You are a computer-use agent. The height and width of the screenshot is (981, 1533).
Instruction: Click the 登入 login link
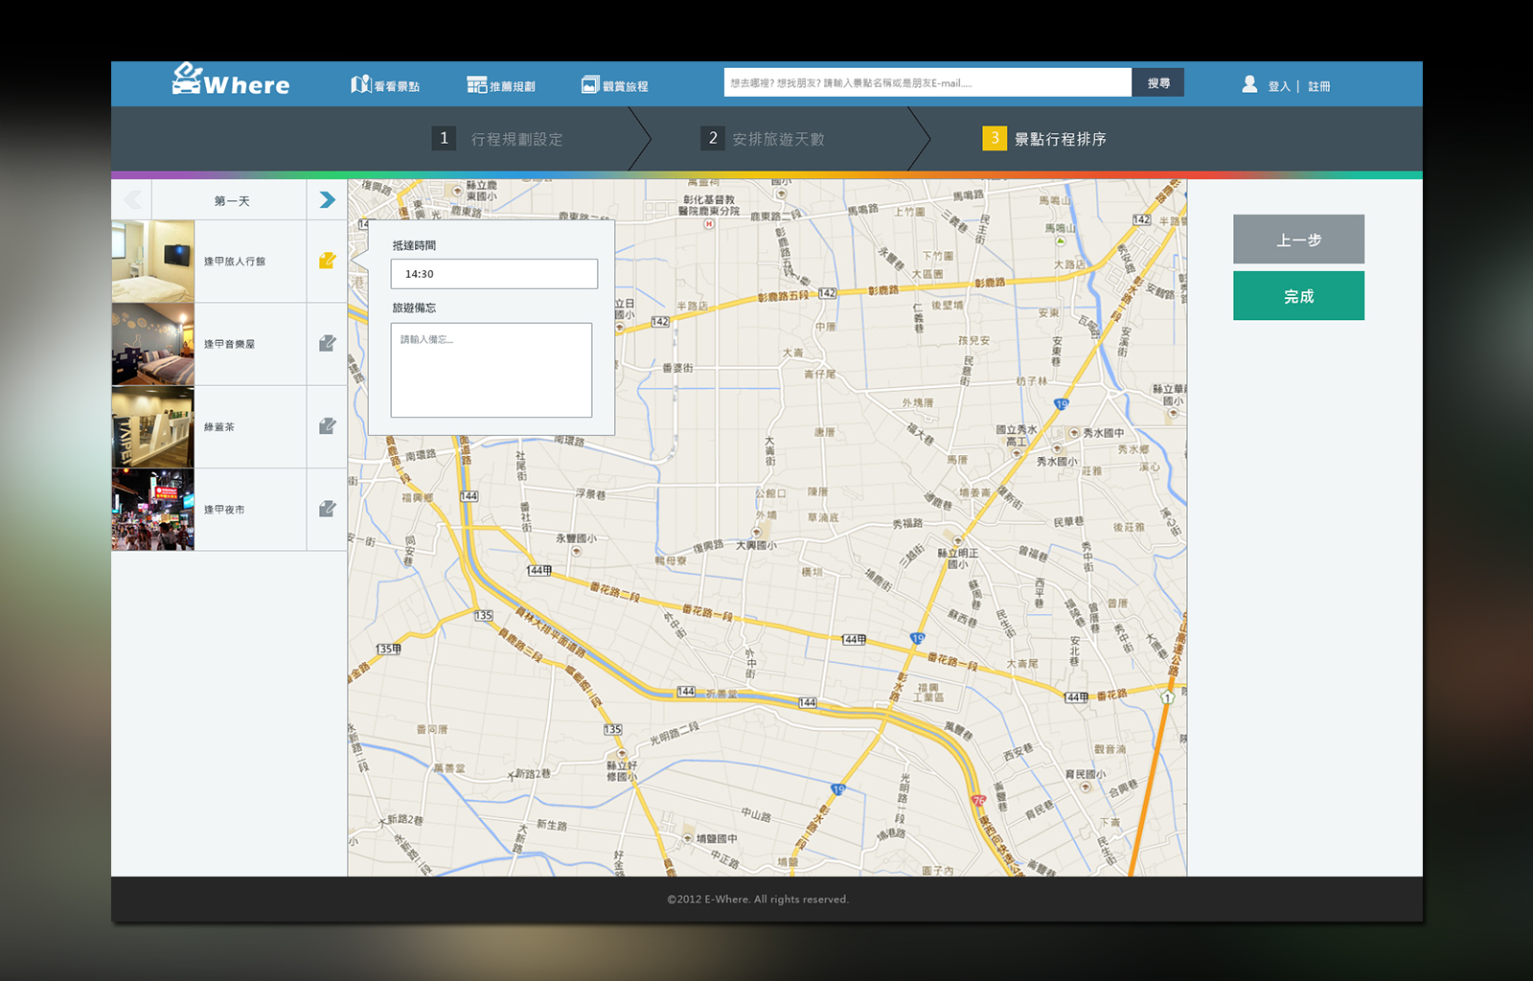coord(1279,86)
